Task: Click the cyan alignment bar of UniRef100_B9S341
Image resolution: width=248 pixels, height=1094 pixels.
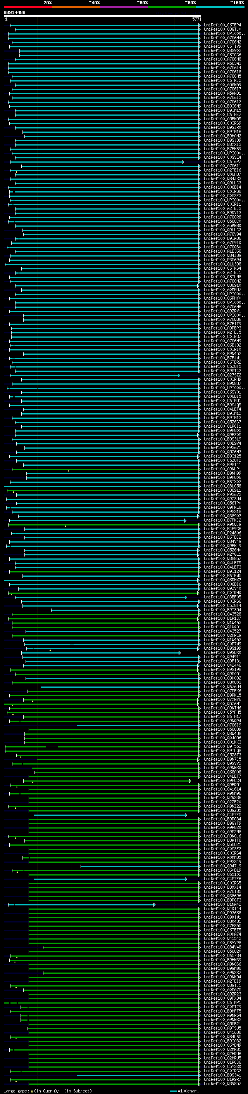Action: point(138,1075)
